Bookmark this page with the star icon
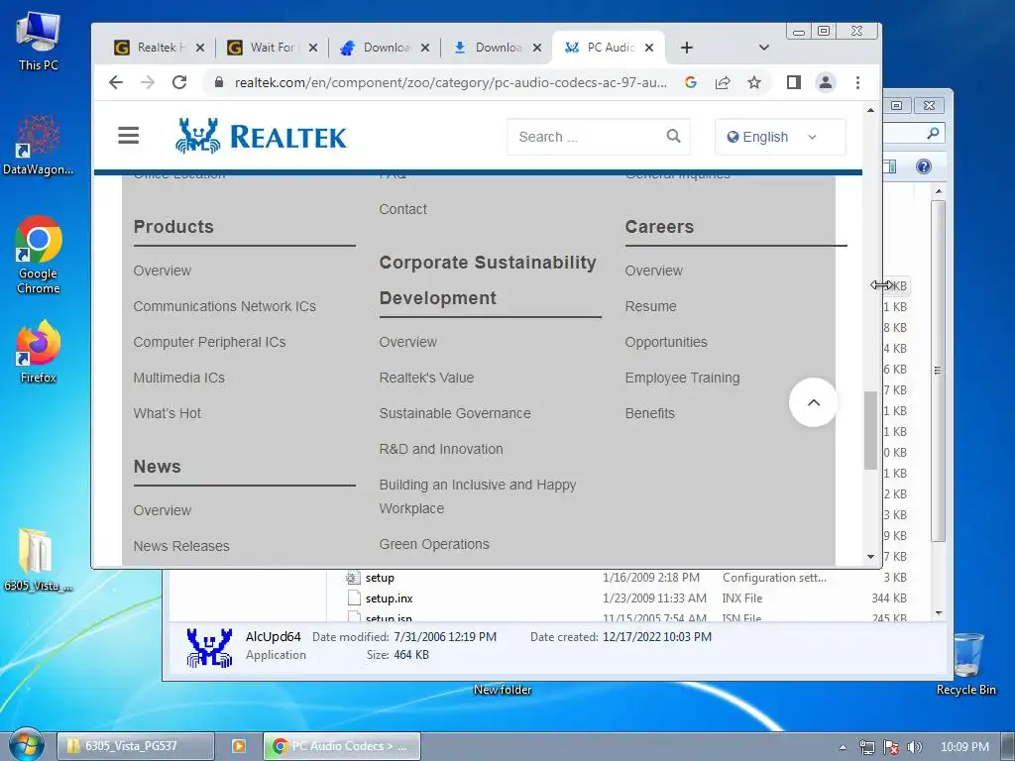This screenshot has height=761, width=1015. [754, 82]
